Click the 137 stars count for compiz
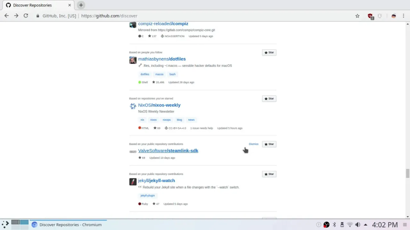The width and height of the screenshot is (410, 230). (152, 36)
